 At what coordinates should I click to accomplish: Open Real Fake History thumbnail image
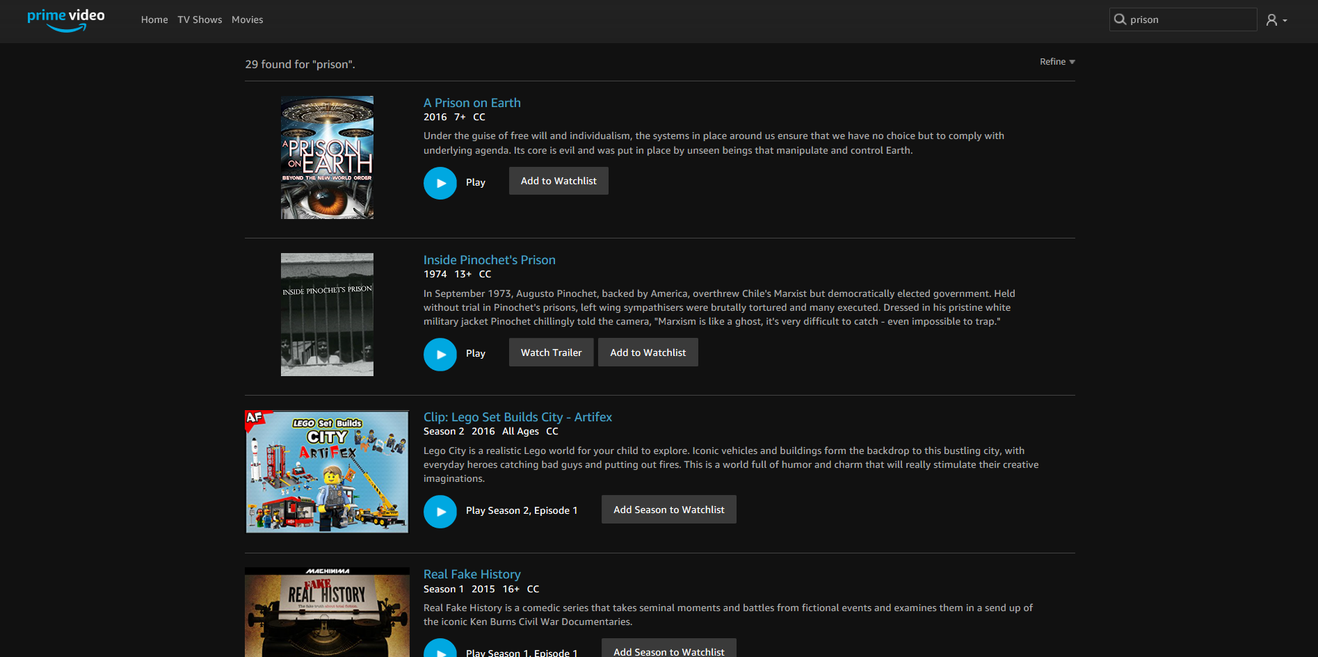[x=327, y=613]
